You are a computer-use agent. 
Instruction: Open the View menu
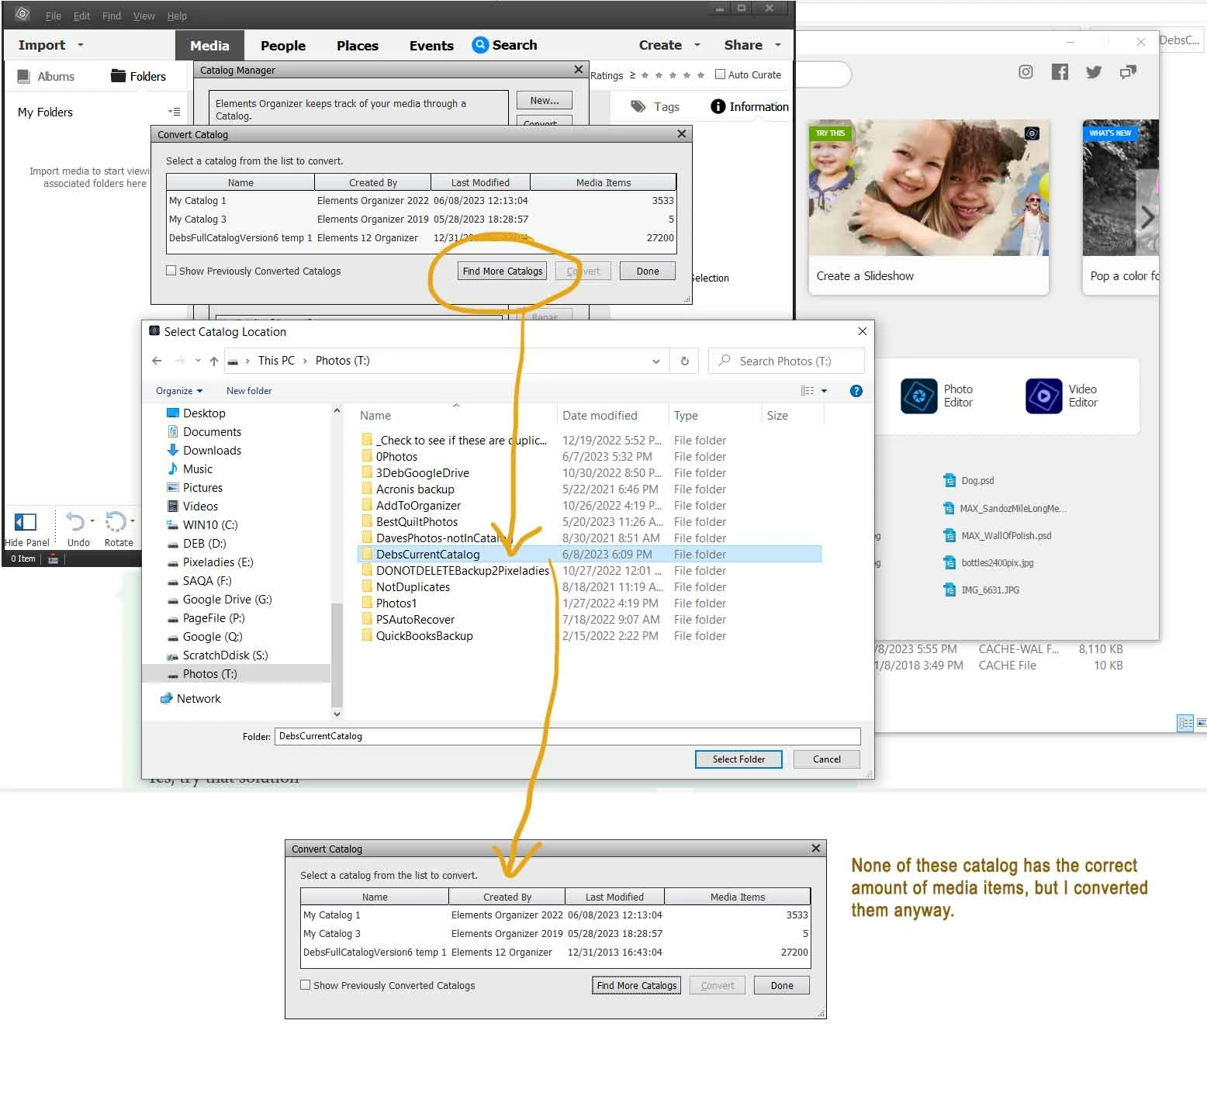click(x=144, y=16)
